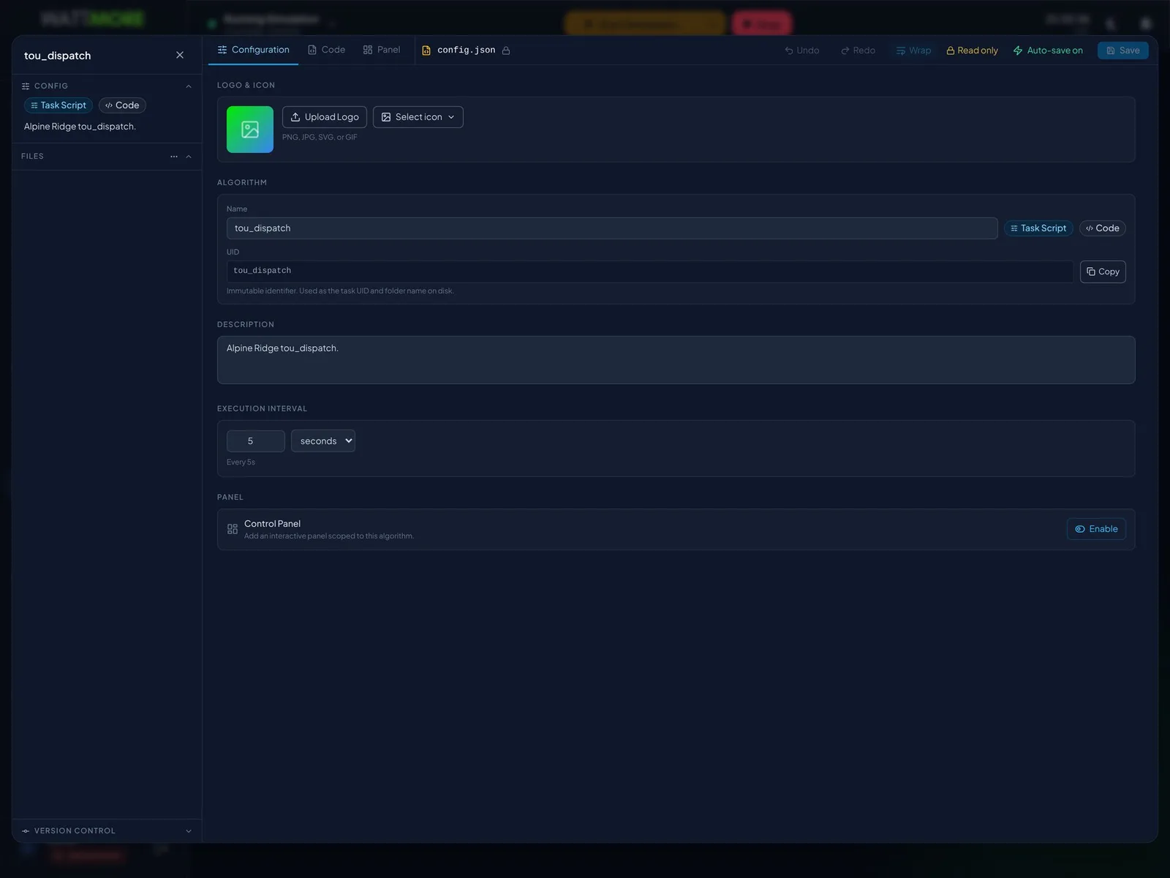Image resolution: width=1170 pixels, height=878 pixels.
Task: Collapse the FILES section chevron
Action: 189,157
